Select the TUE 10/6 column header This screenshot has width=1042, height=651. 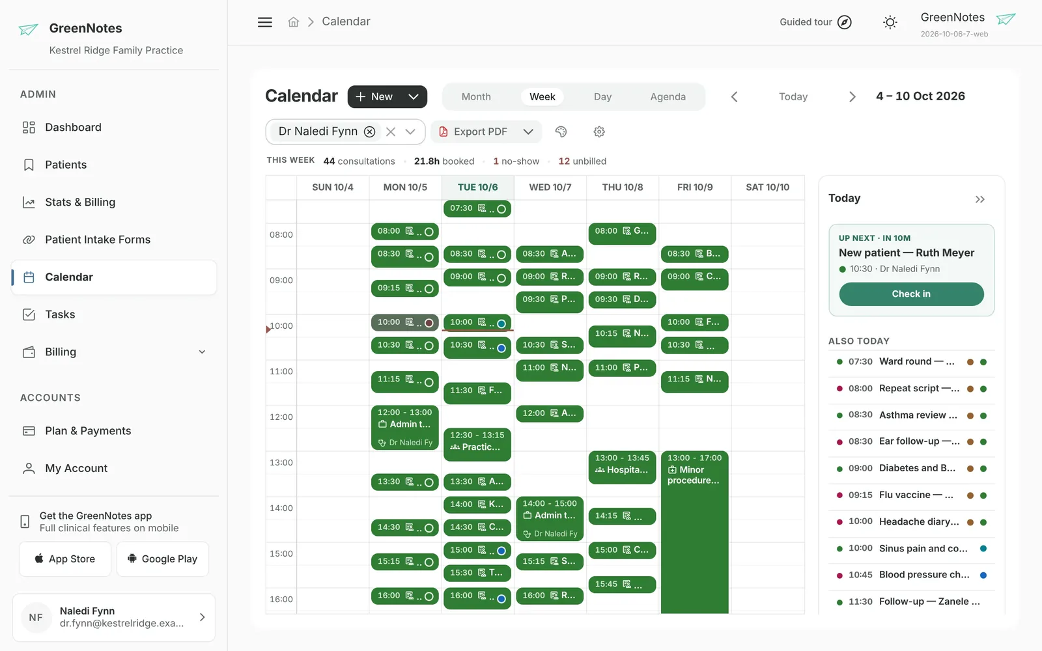477,187
